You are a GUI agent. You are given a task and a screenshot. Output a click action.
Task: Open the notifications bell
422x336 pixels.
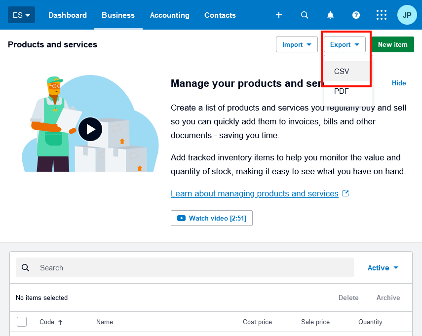[330, 15]
